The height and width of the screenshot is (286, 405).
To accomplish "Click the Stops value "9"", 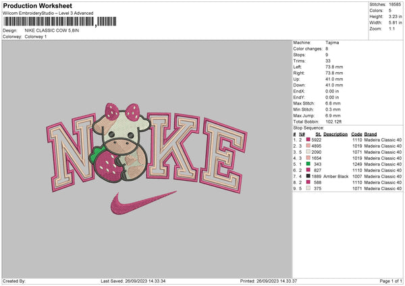I will click(327, 55).
